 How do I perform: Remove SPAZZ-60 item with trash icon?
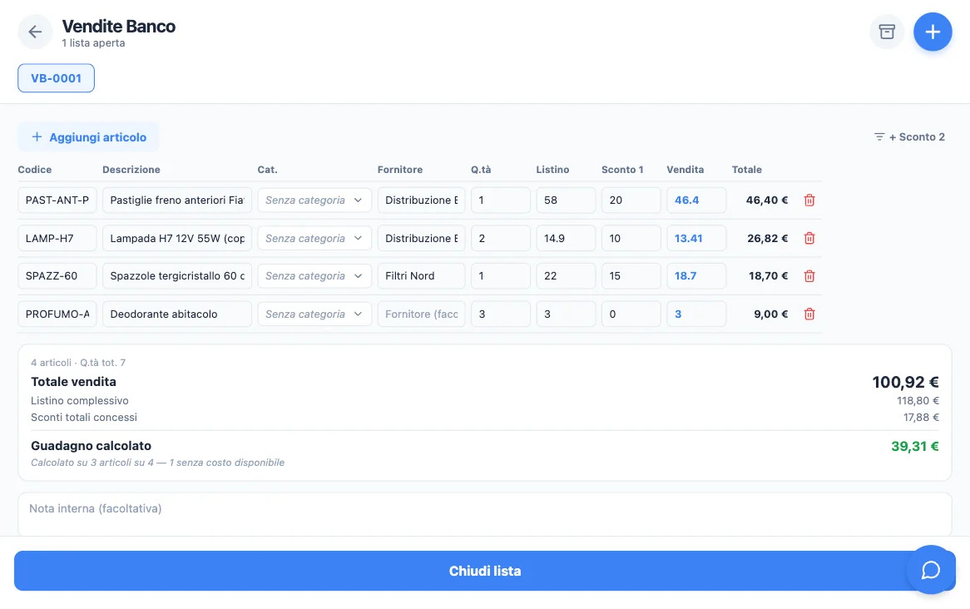(809, 276)
